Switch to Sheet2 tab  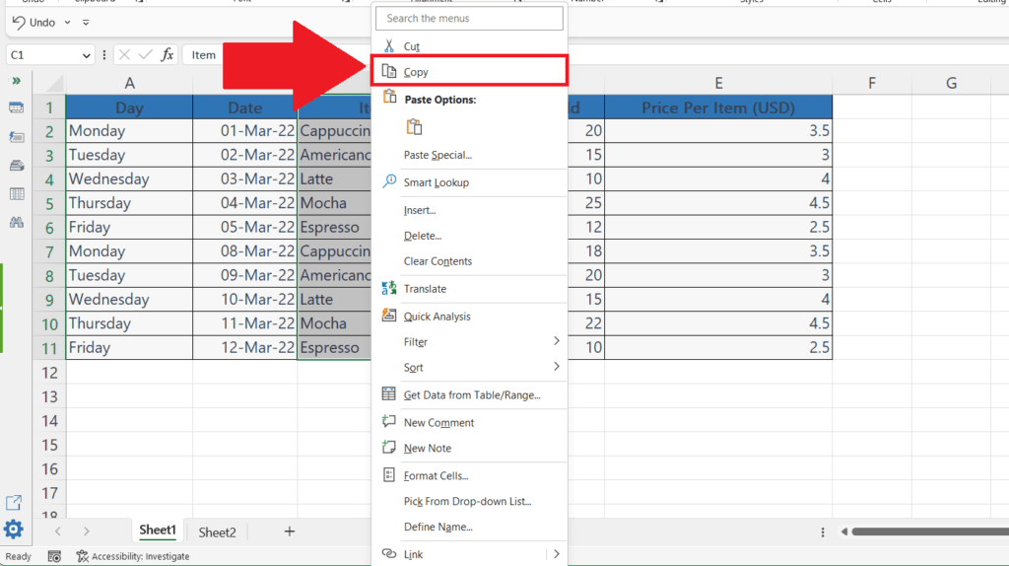[x=217, y=531]
